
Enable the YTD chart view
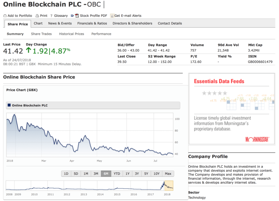point(116,173)
